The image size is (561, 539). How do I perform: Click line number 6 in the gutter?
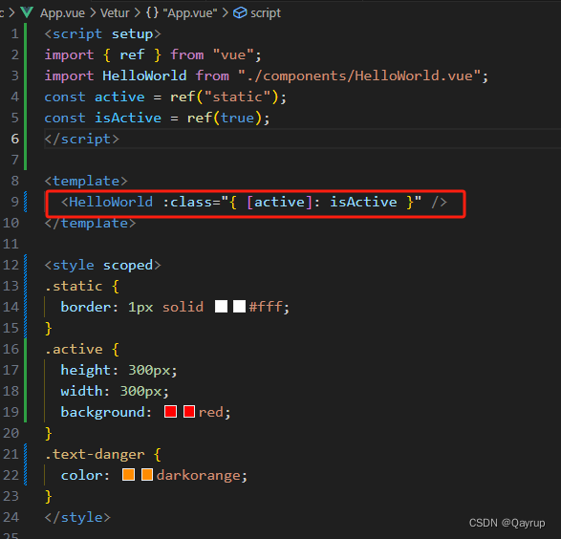(14, 139)
